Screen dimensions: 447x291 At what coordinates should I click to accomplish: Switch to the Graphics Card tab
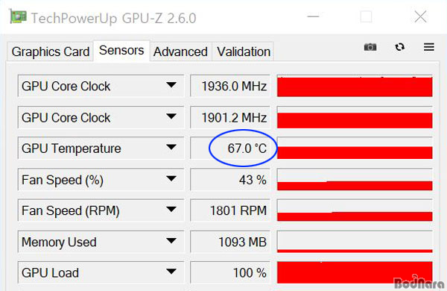51,51
